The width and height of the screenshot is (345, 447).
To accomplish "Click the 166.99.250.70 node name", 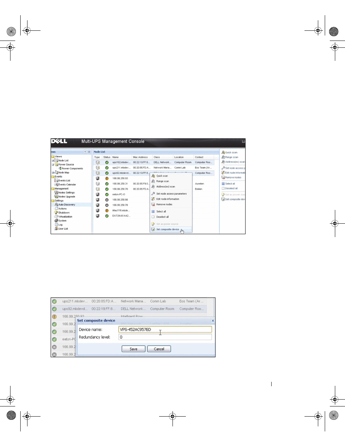I will tap(120, 189).
